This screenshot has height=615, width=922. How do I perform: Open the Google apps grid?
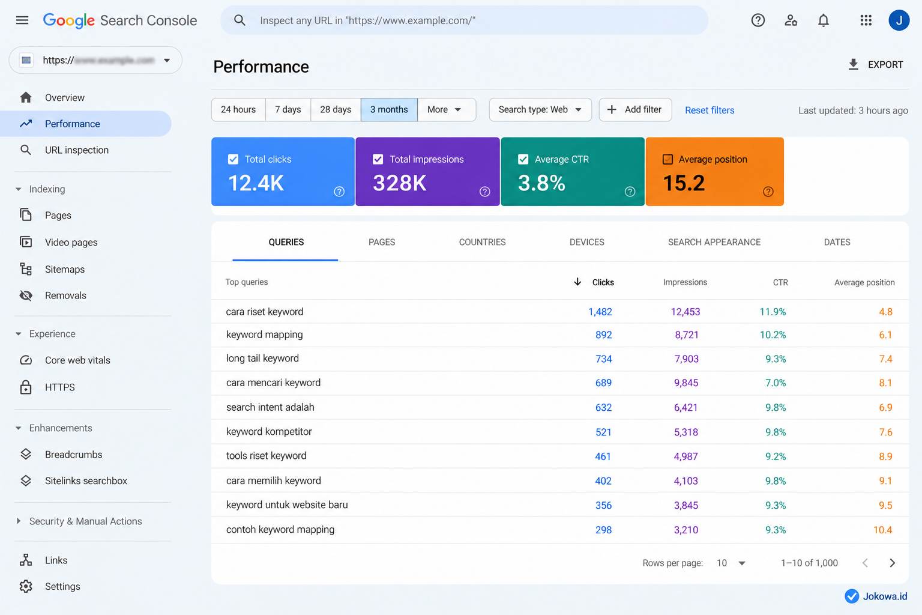[x=866, y=20]
